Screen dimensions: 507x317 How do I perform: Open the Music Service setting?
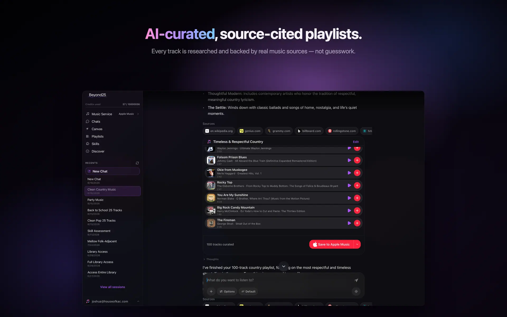tap(112, 114)
